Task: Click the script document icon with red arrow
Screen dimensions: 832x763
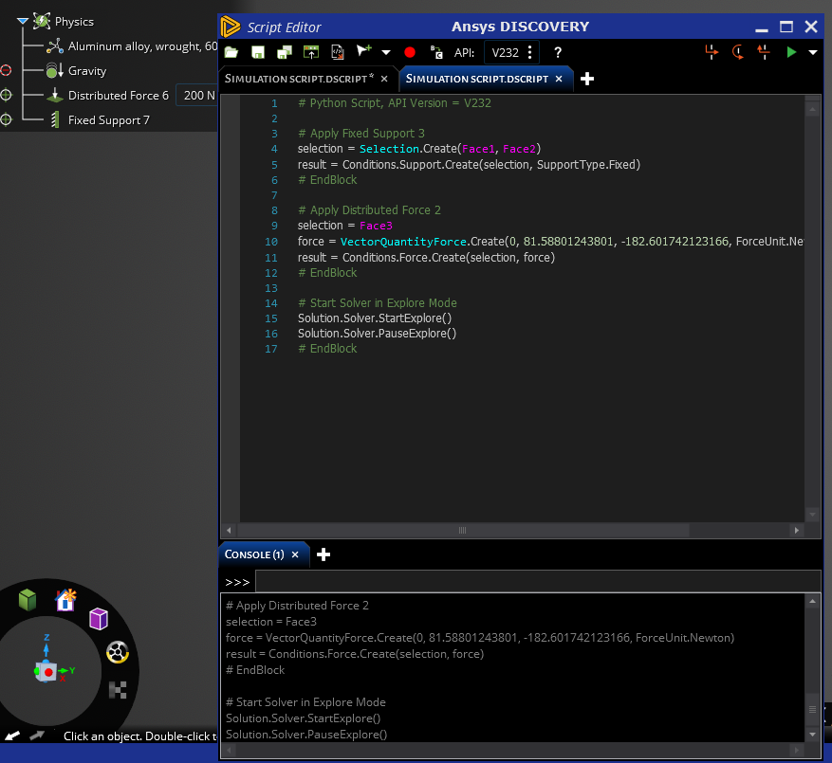Action: pos(338,52)
